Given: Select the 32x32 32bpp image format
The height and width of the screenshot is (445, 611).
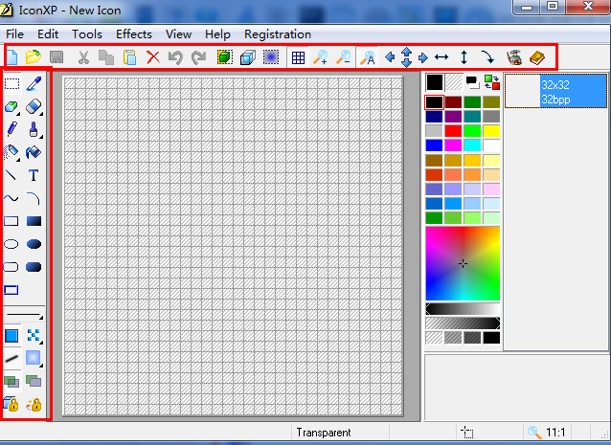Looking at the screenshot, I should (555, 91).
